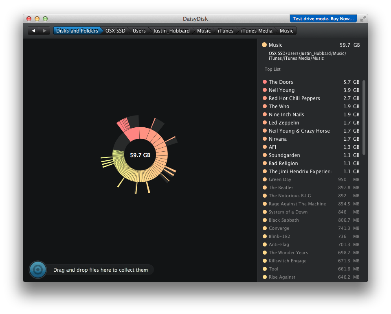Select the Nirvana row
The width and height of the screenshot is (391, 314).
click(x=311, y=139)
